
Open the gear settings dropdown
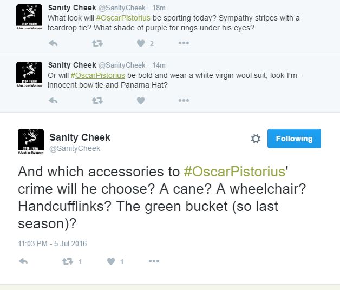pos(256,139)
